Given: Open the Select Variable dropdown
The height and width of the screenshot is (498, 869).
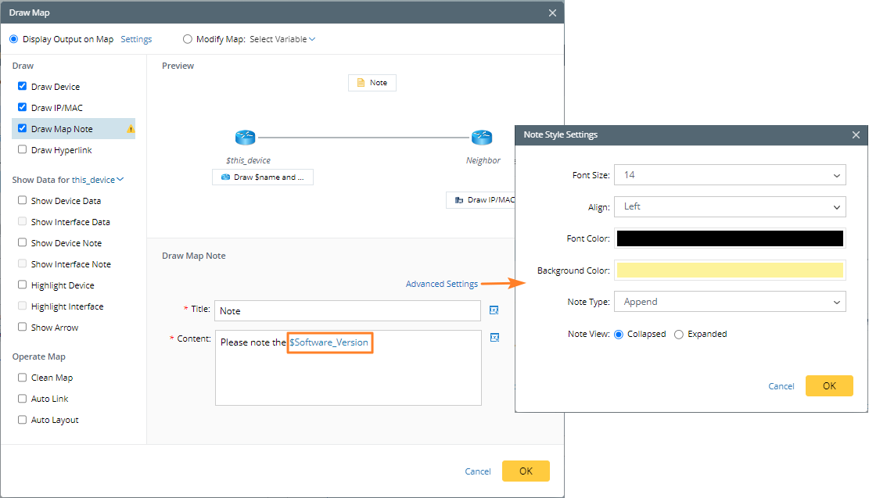Looking at the screenshot, I should 282,39.
